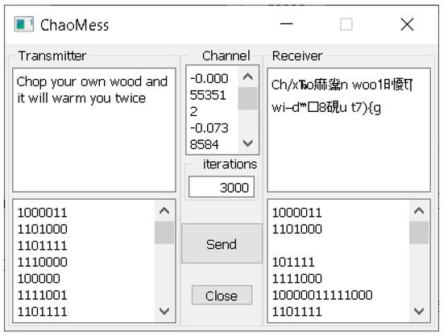The image size is (443, 336).
Task: Click the ChaoMess app icon in title bar
Action: tap(23, 24)
